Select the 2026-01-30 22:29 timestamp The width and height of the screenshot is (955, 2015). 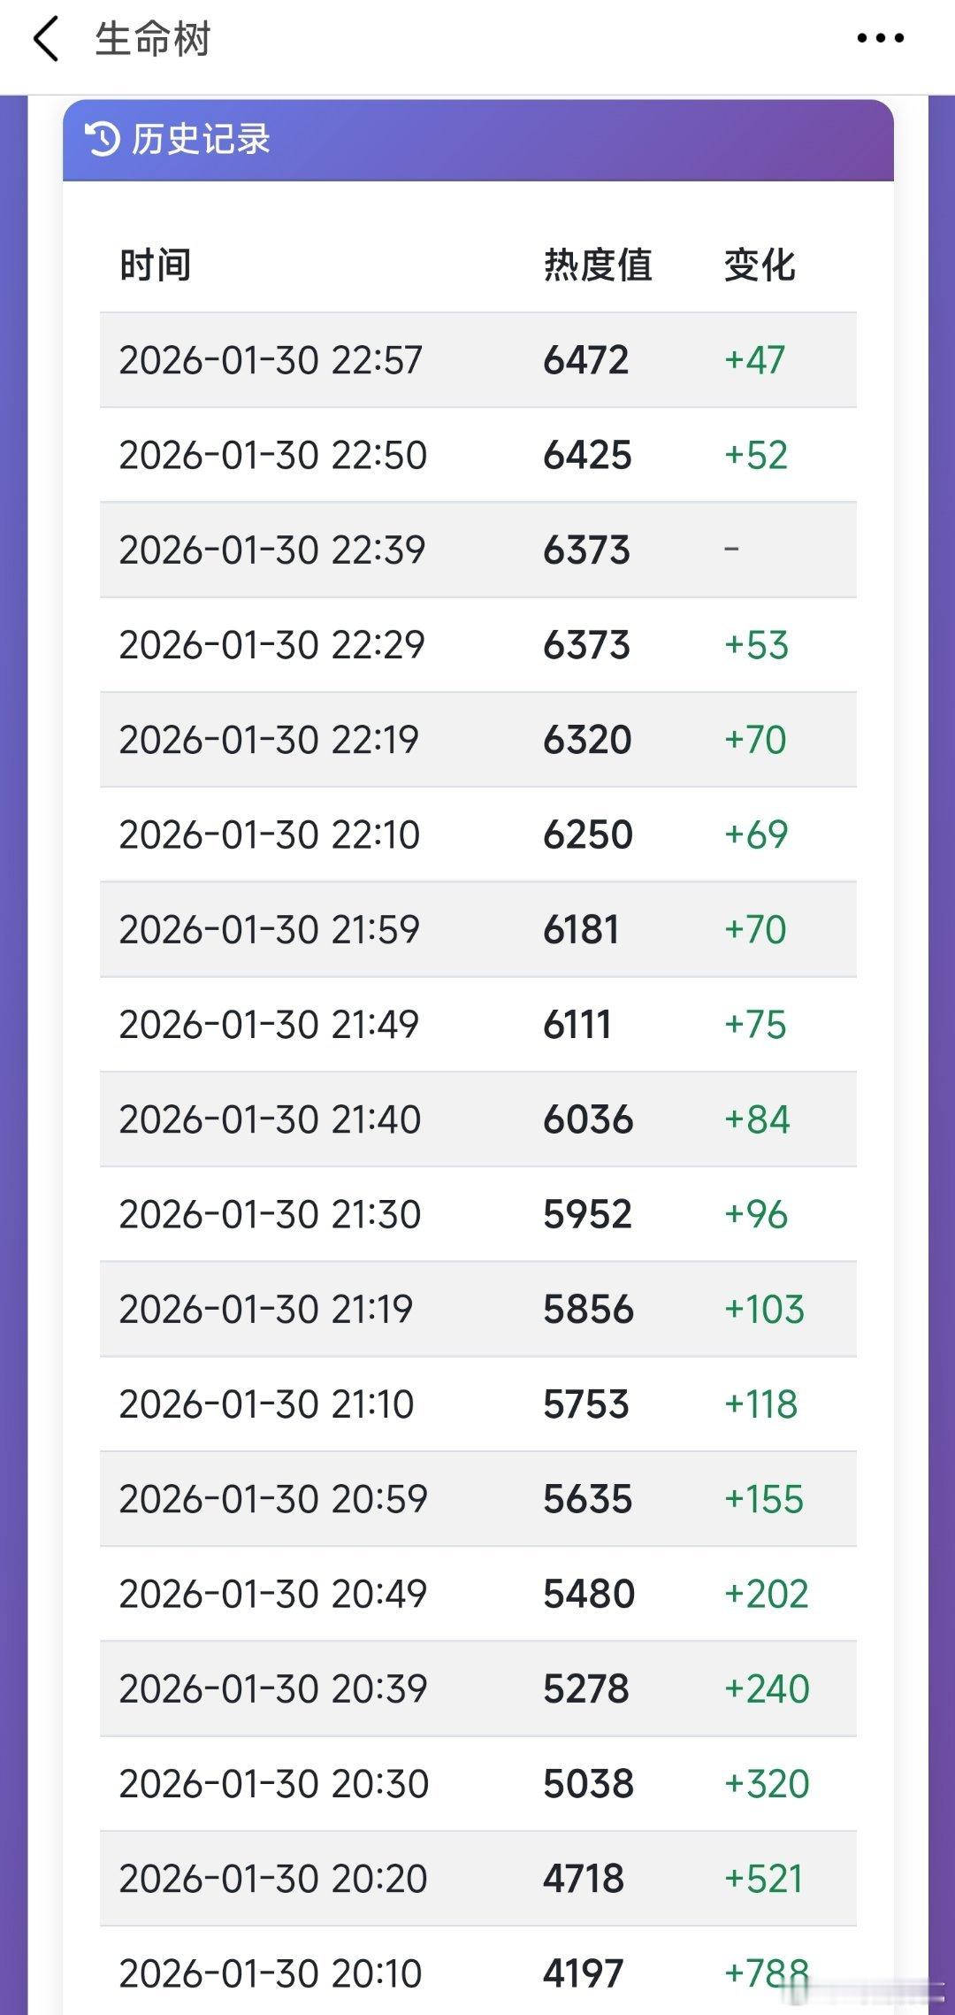click(x=272, y=645)
